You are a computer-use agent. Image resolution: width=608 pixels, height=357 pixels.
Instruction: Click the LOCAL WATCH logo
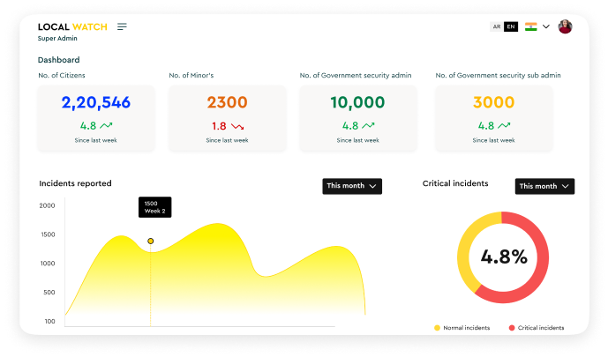click(72, 26)
